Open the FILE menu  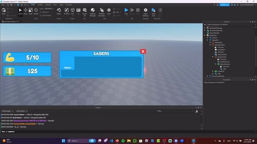pyautogui.click(x=3, y=5)
